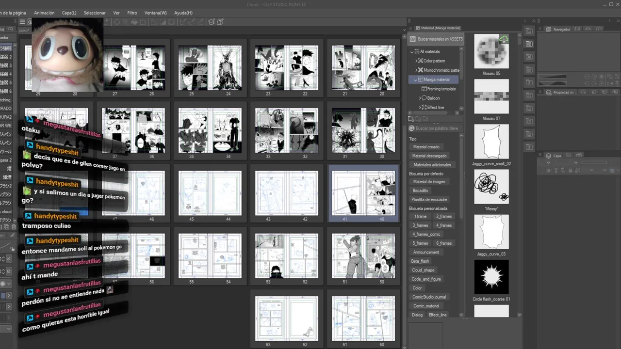Open the Ayuda(H) menu

[x=183, y=13]
